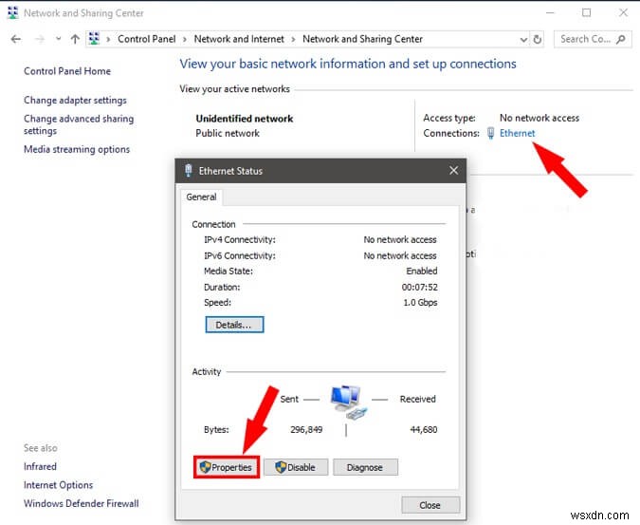Image resolution: width=640 pixels, height=525 pixels.
Task: Open Control Panel Home
Action: click(x=67, y=71)
